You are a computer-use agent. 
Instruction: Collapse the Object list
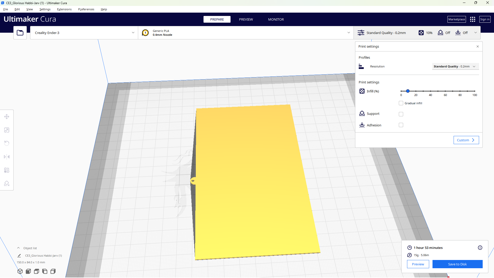(x=19, y=248)
